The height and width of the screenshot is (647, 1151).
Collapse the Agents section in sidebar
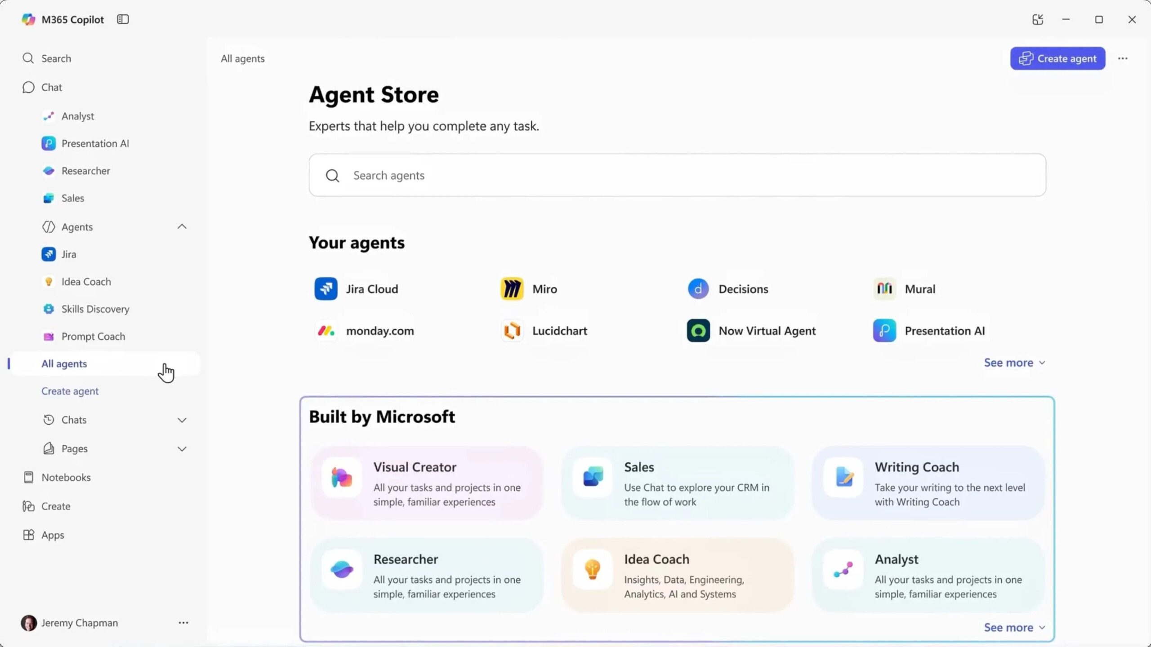[182, 227]
